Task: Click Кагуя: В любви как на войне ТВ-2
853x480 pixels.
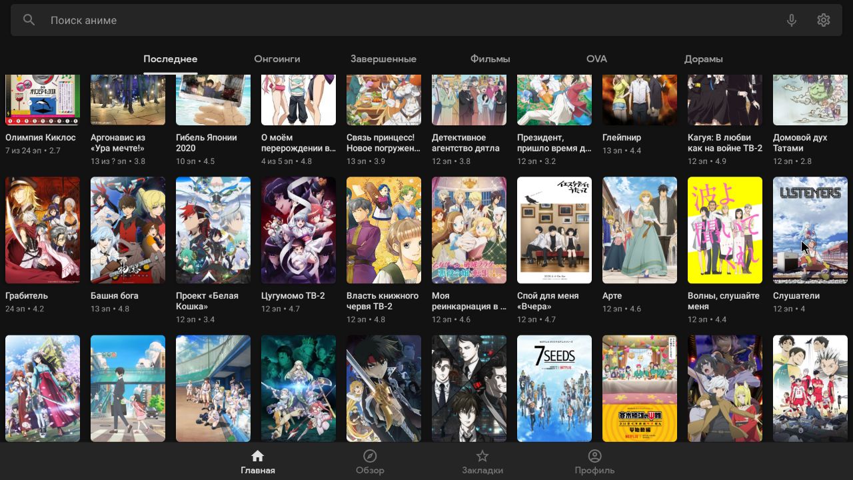Action: [725, 143]
